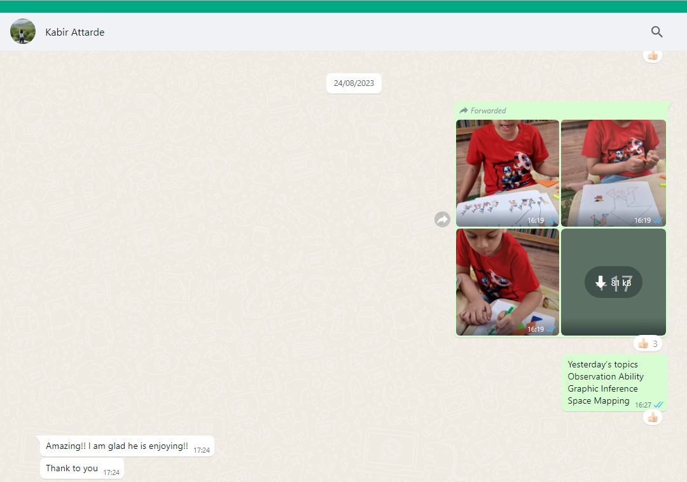The height and width of the screenshot is (482, 687).
Task: Select the "Yesterday's topics" message bubble
Action: click(x=604, y=382)
